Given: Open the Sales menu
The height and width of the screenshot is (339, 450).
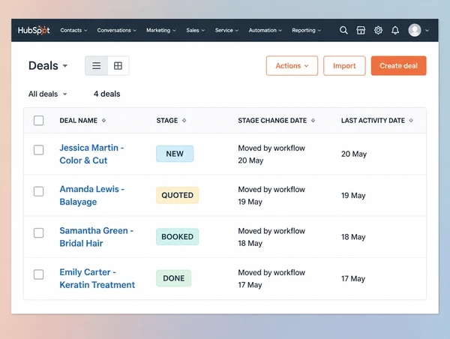Looking at the screenshot, I should 196,30.
